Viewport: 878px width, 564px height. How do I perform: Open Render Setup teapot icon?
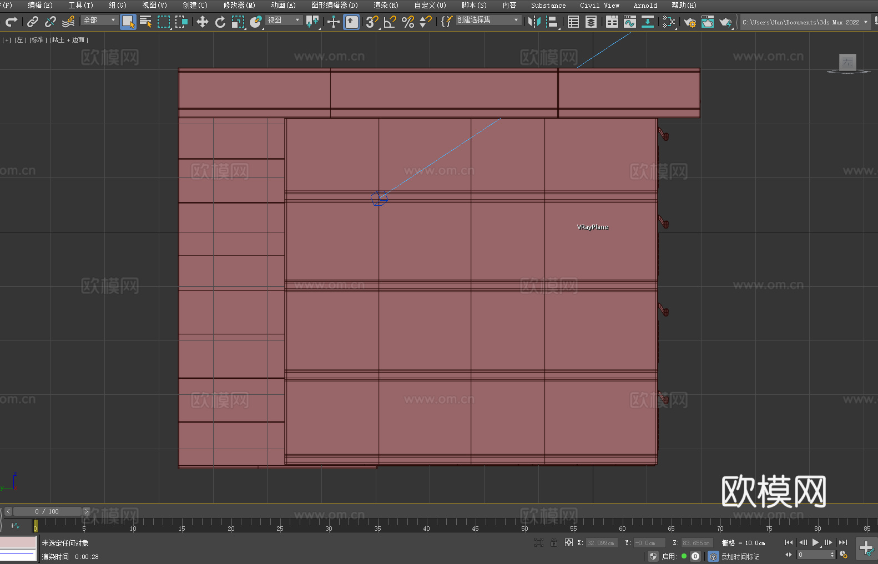tap(690, 22)
